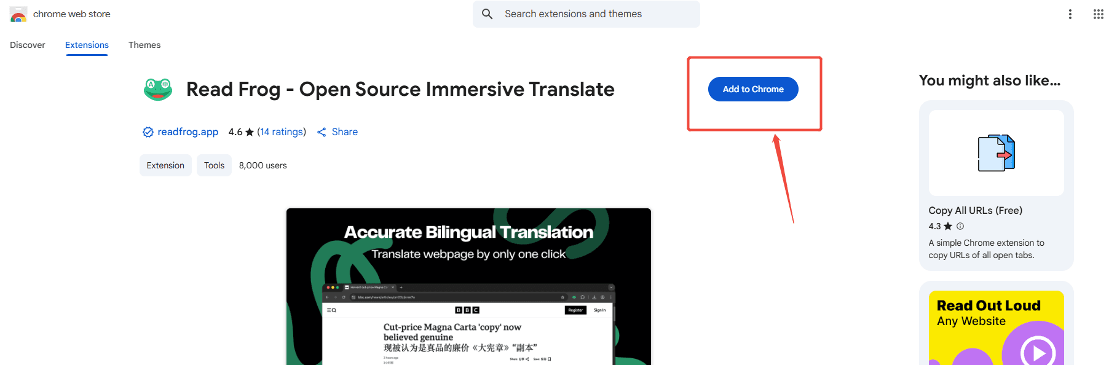The width and height of the screenshot is (1117, 365).
Task: Click the search magnifier icon
Action: pos(487,14)
